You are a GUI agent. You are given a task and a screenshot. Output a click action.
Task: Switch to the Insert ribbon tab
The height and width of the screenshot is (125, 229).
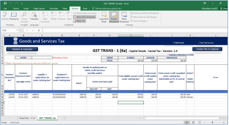pos(26,9)
